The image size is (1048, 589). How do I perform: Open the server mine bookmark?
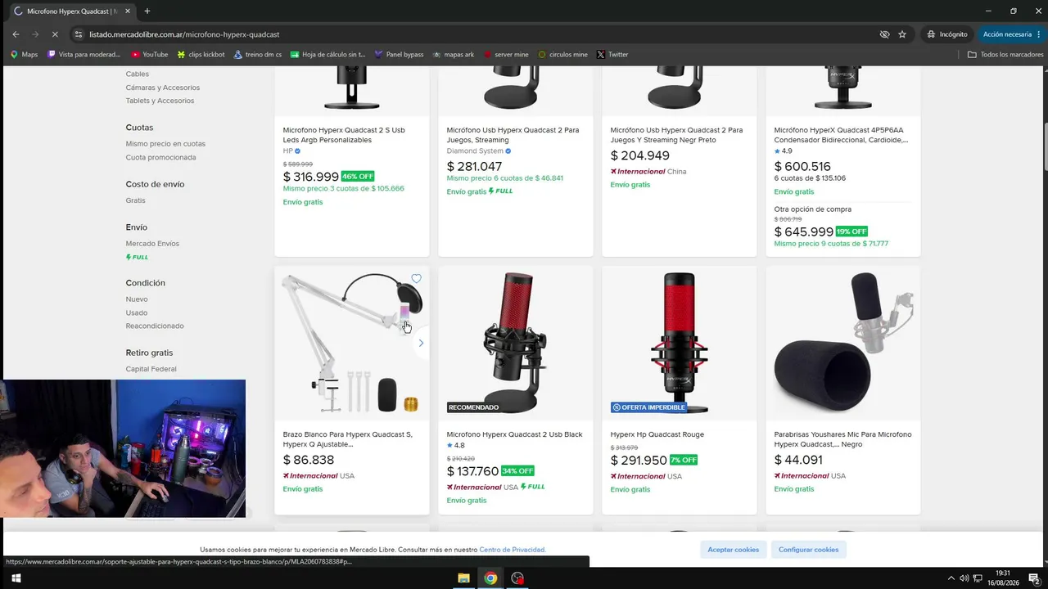[x=506, y=55]
